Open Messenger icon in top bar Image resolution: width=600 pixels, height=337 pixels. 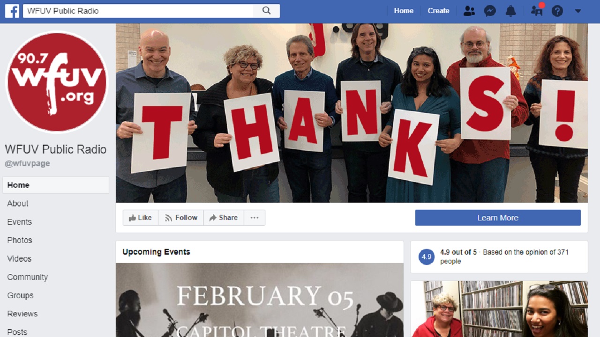tap(490, 11)
